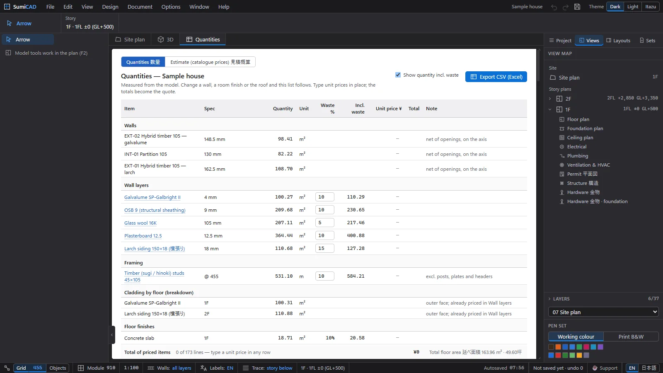The height and width of the screenshot is (373, 663).
Task: Toggle Objects snap mode in status bar
Action: pos(58,368)
